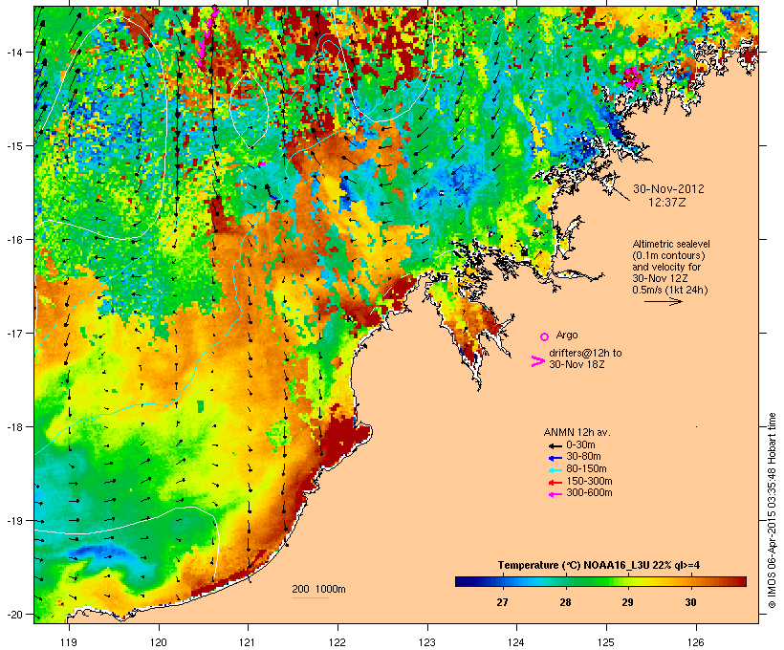Click the longitude axis label 124
Image resolution: width=784 pixels, height=650 pixels.
pos(516,642)
